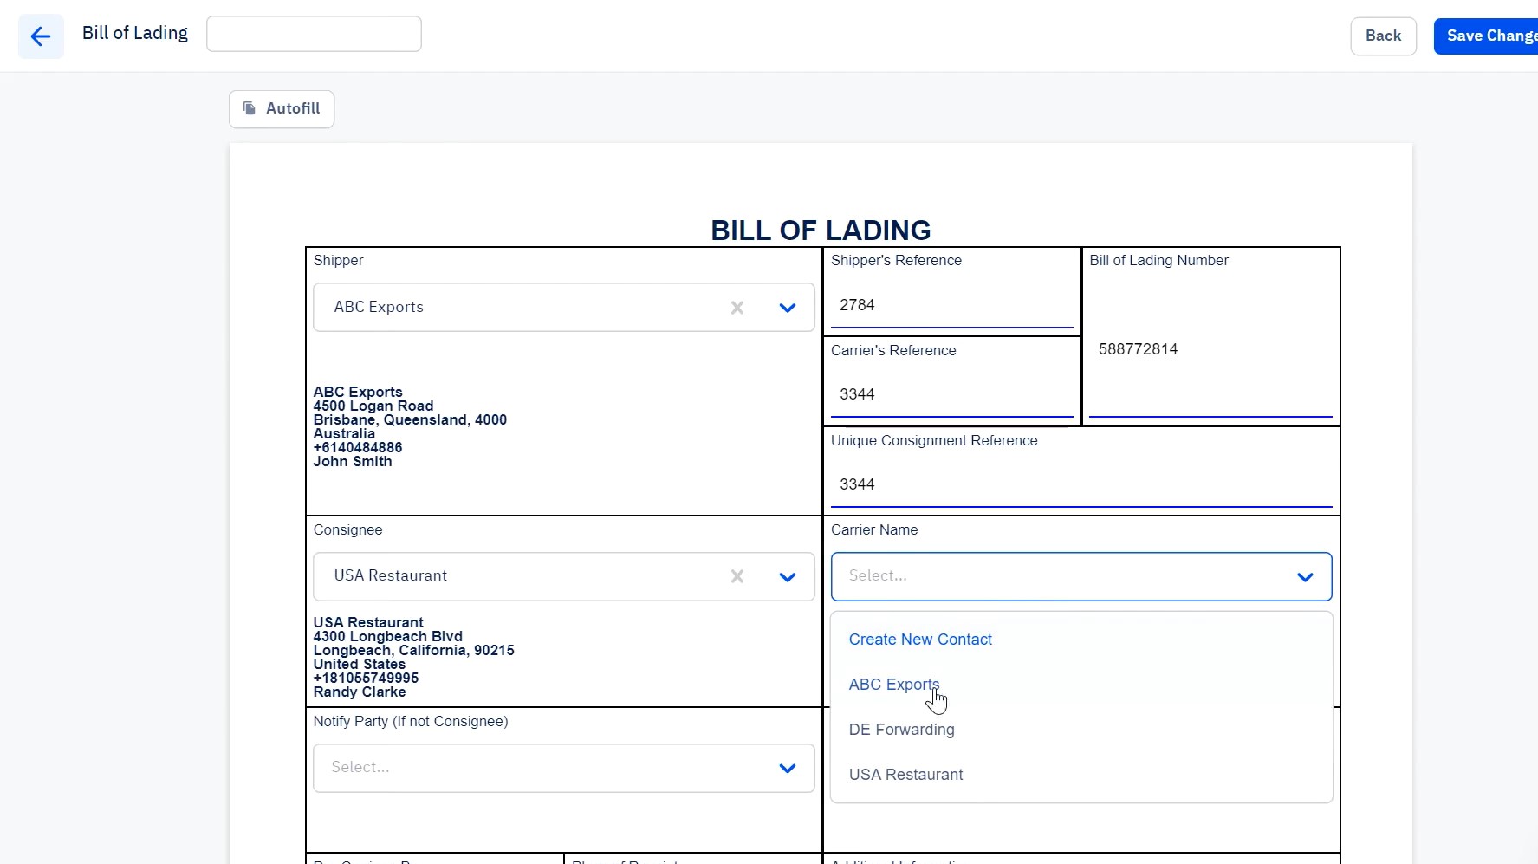
Task: Click the Autofill document icon
Action: tap(250, 108)
